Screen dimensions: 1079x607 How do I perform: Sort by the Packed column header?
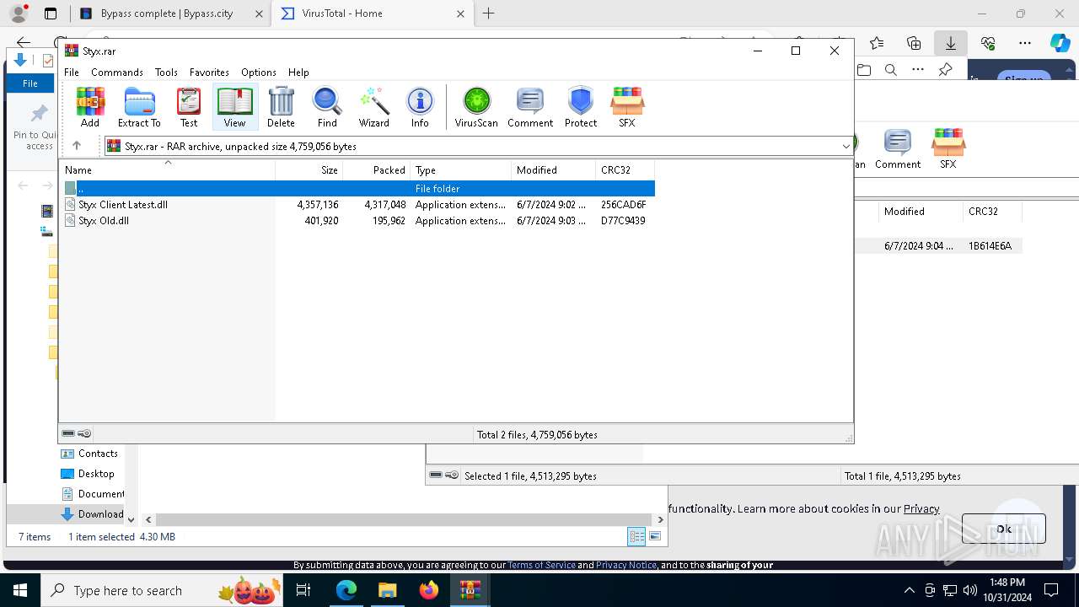click(x=377, y=170)
